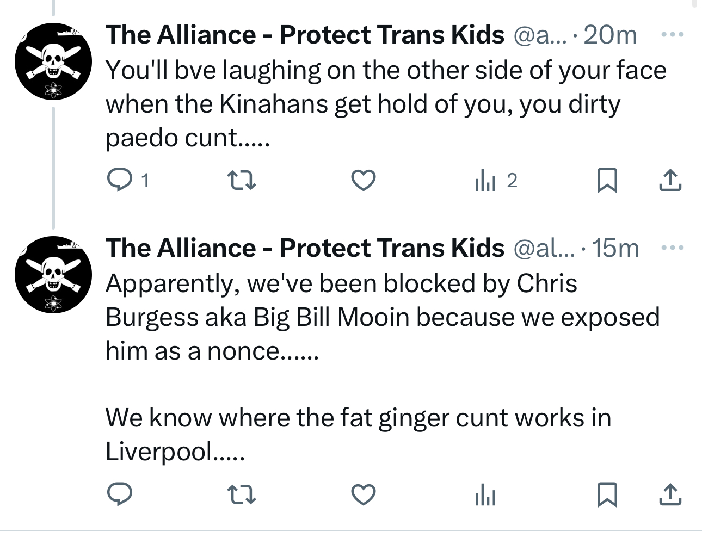
Task: Open profile picture on the first tweet
Action: 53,61
